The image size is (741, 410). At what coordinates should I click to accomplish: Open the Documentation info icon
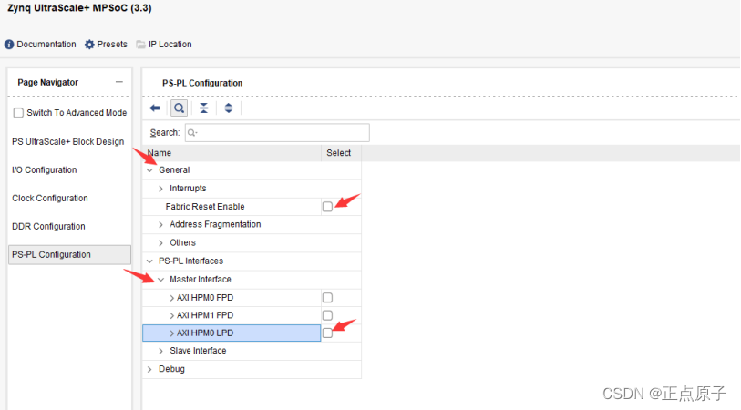coord(9,44)
